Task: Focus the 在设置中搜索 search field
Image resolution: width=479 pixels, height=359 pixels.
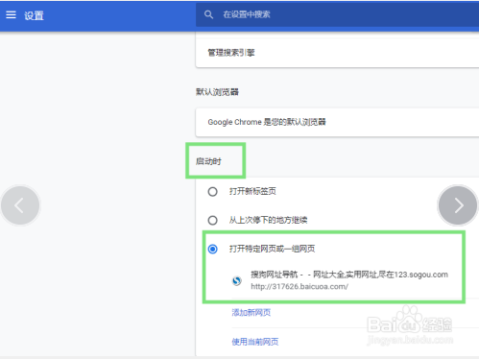Action: pyautogui.click(x=337, y=14)
